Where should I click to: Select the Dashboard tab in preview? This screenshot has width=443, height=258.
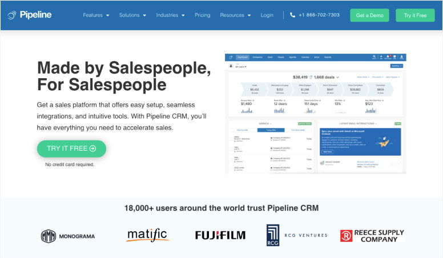[243, 57]
